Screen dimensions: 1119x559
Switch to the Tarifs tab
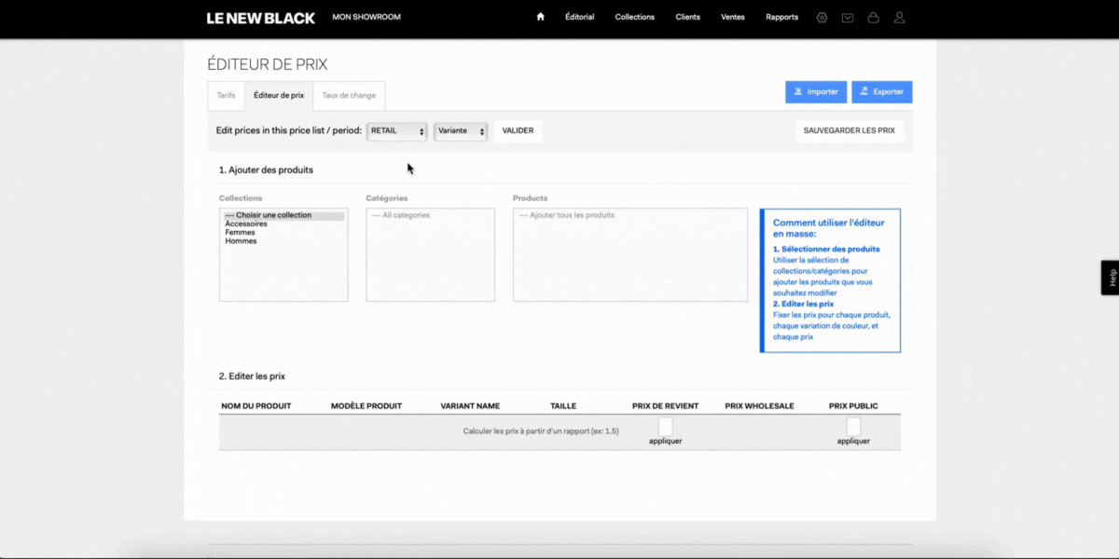226,95
